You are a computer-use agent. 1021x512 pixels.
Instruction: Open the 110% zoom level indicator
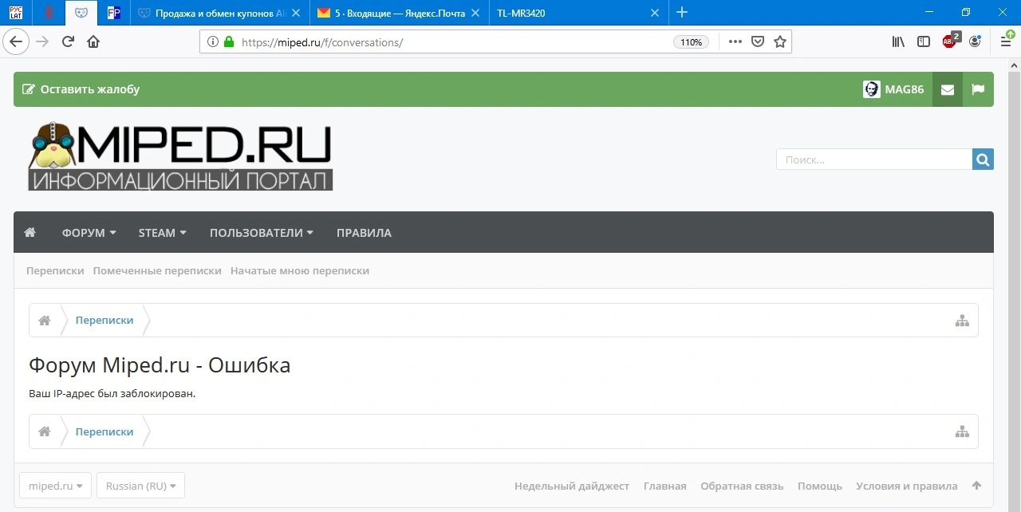pyautogui.click(x=692, y=42)
